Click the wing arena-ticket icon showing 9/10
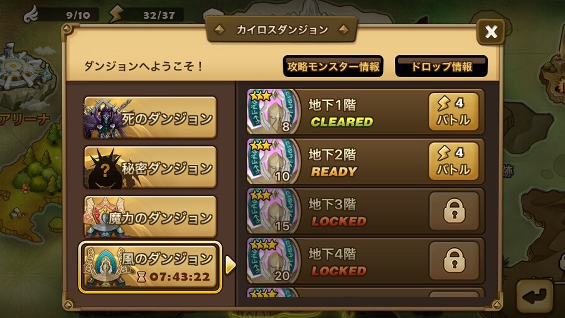Image resolution: width=565 pixels, height=318 pixels. [x=31, y=14]
